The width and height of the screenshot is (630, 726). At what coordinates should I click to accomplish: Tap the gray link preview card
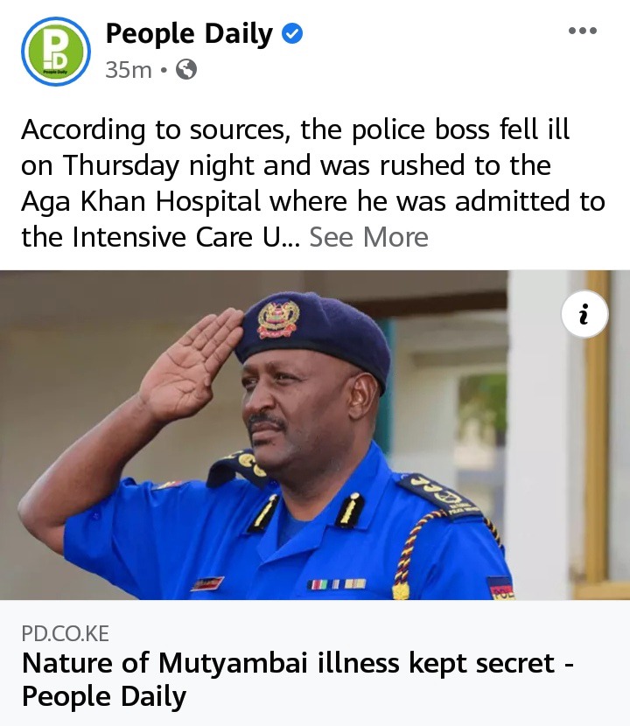(315, 663)
